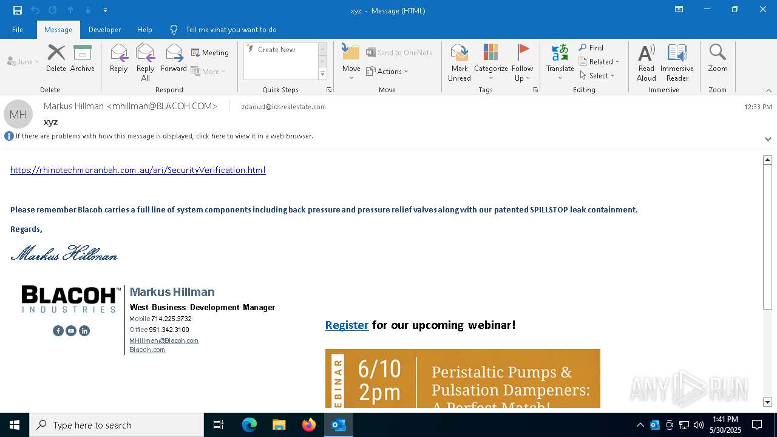Click Find in the Editing group
The height and width of the screenshot is (437, 777).
[x=591, y=48]
